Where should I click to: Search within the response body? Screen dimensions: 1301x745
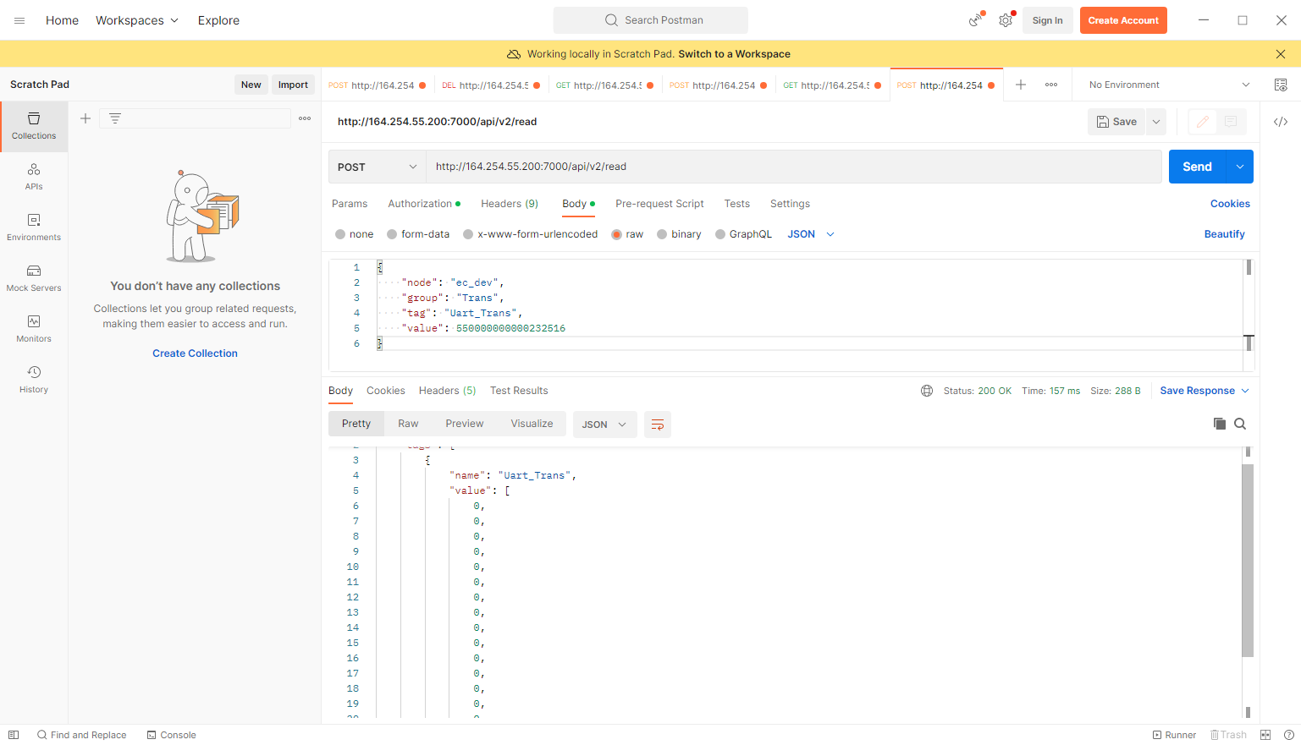coord(1240,424)
